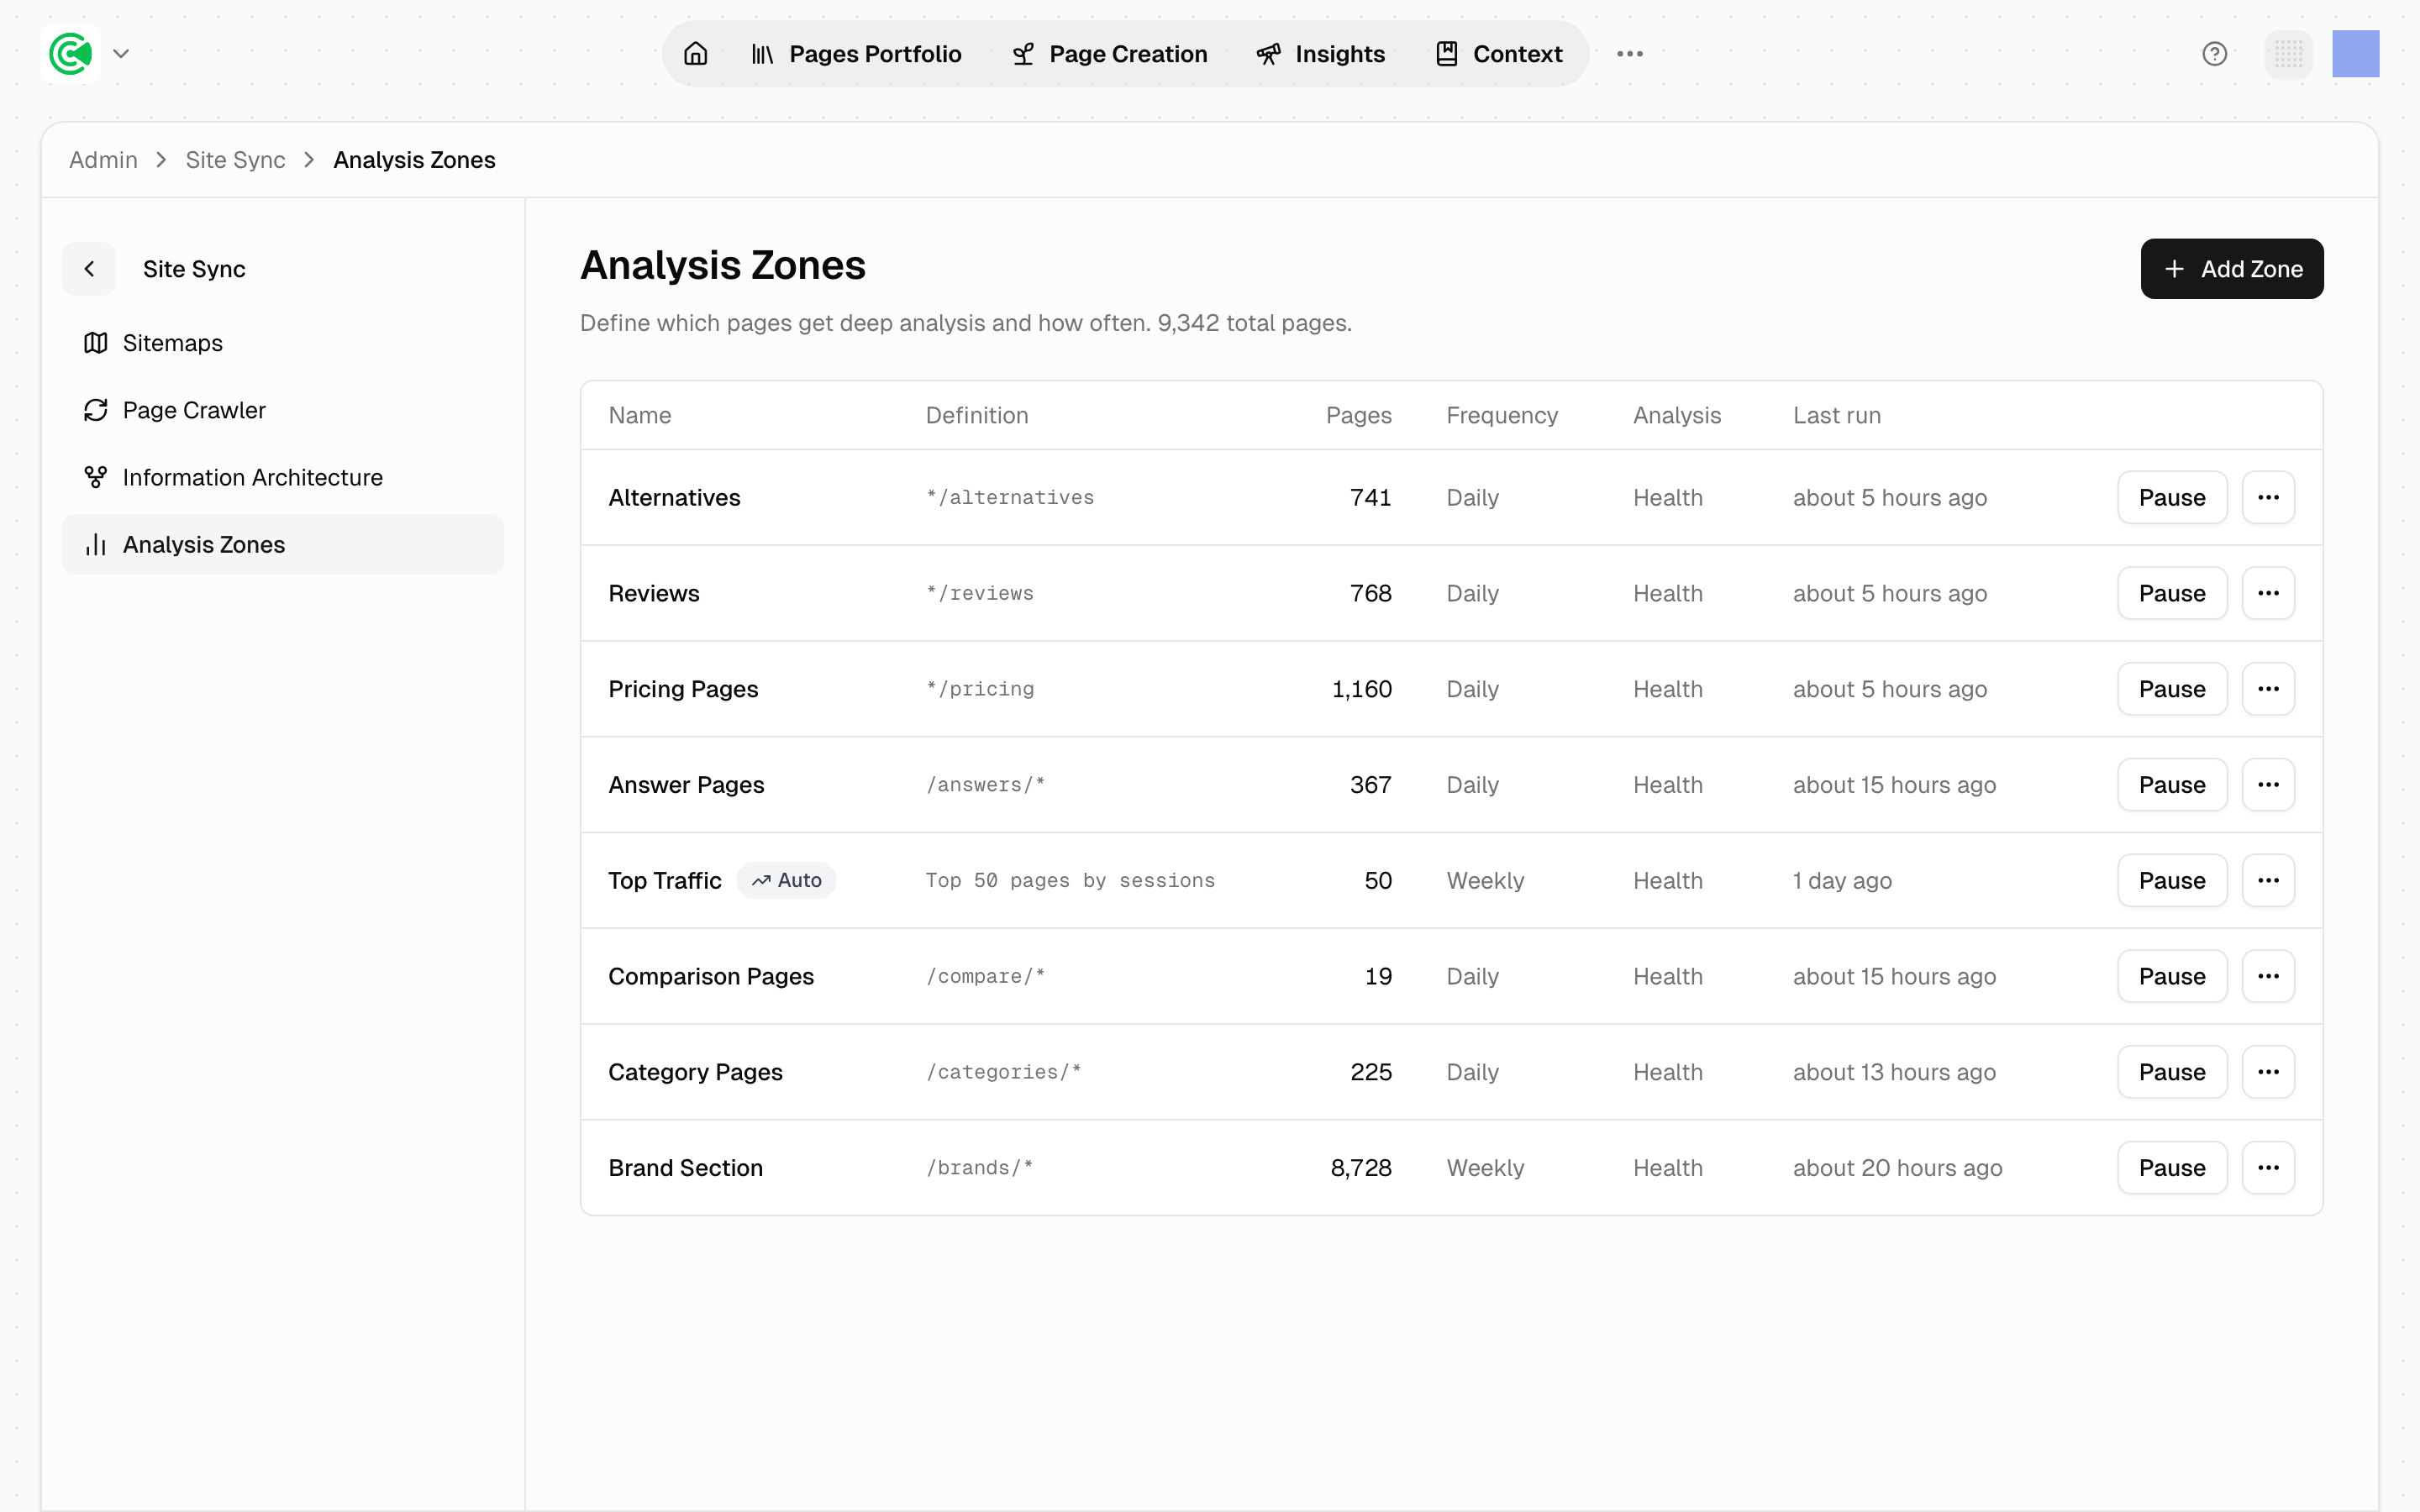Select the Answer Pages zone name
The height and width of the screenshot is (1512, 2420).
[x=686, y=785]
